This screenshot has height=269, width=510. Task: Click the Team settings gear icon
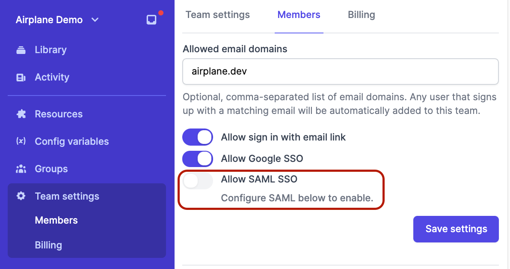[21, 196]
